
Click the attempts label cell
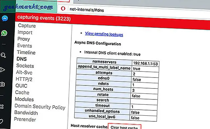tap(104, 73)
